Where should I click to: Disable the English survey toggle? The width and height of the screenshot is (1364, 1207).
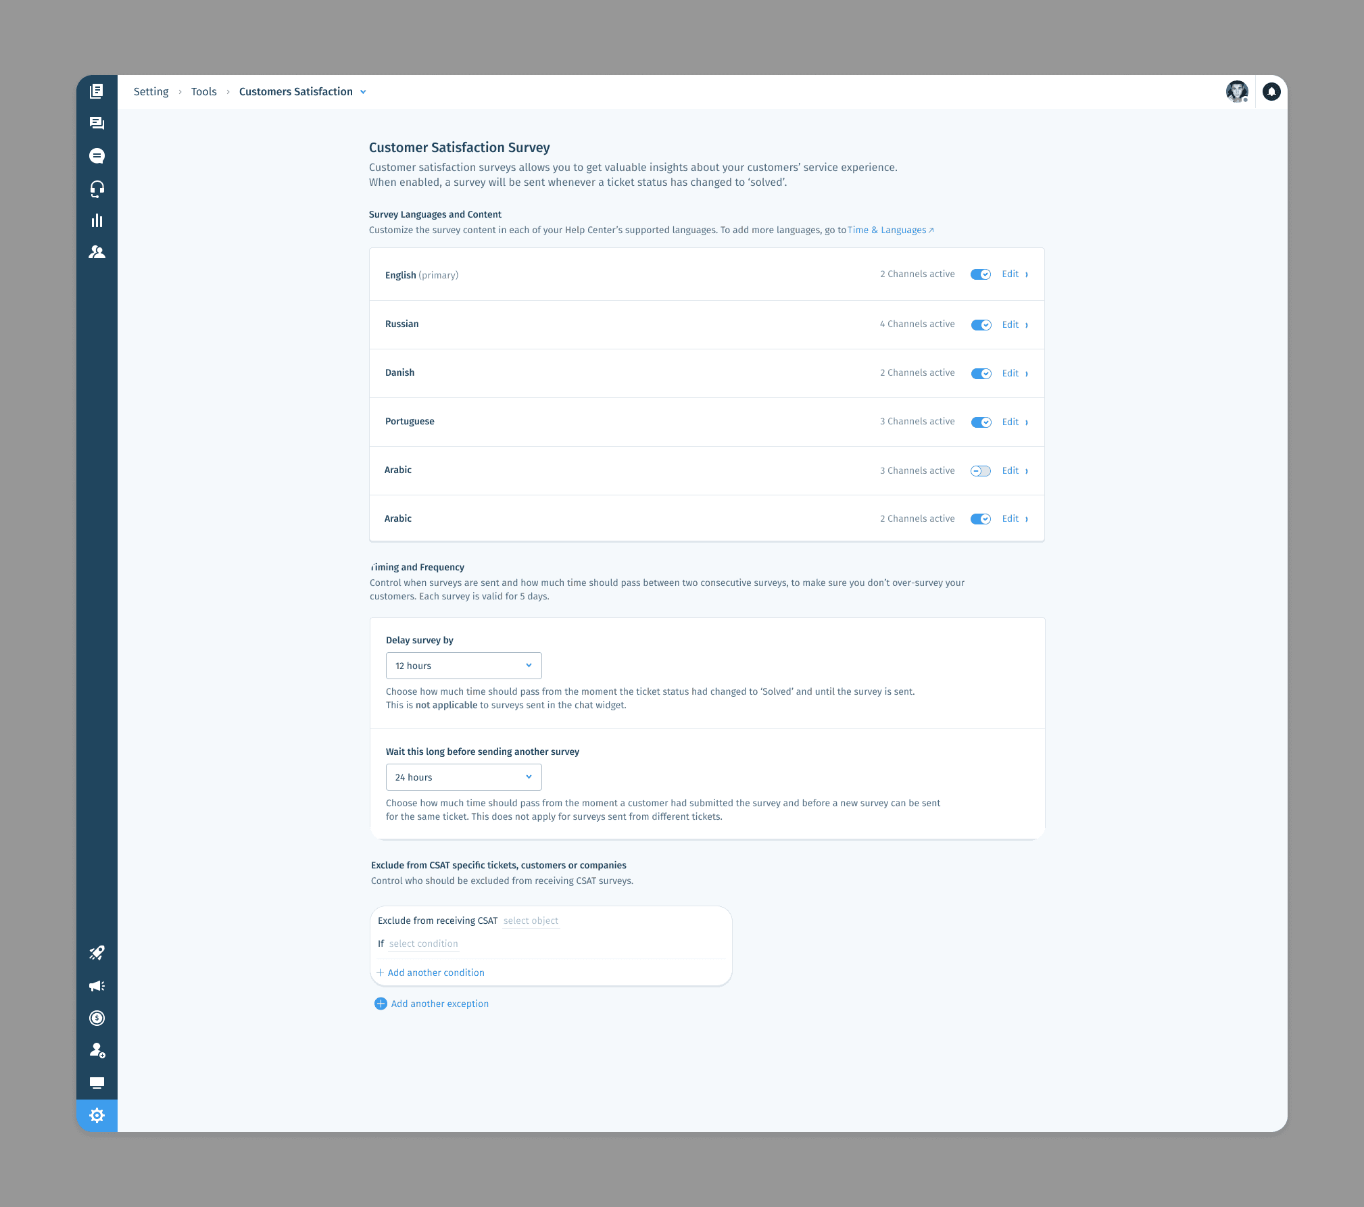pyautogui.click(x=980, y=274)
